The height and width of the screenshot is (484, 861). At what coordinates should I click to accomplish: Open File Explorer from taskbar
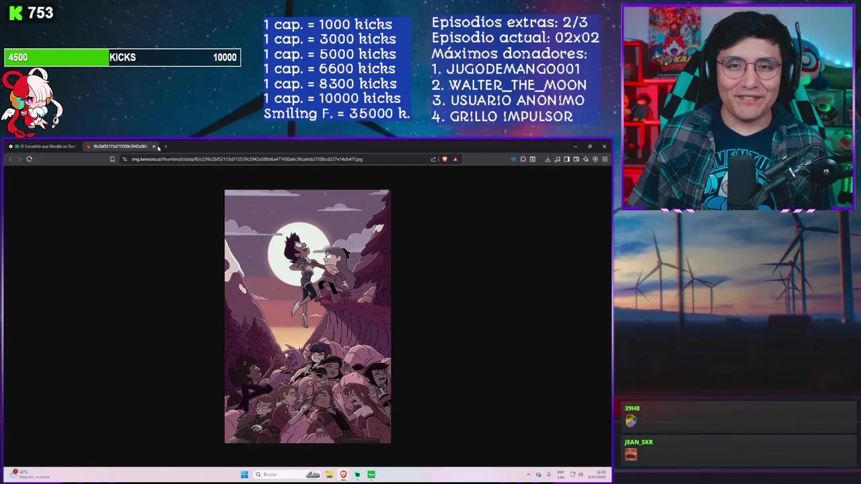tap(330, 475)
